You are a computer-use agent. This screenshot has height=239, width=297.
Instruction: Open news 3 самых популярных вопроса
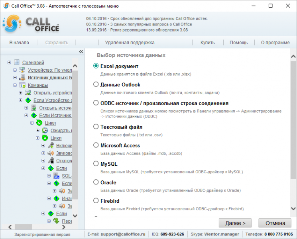click(x=139, y=24)
